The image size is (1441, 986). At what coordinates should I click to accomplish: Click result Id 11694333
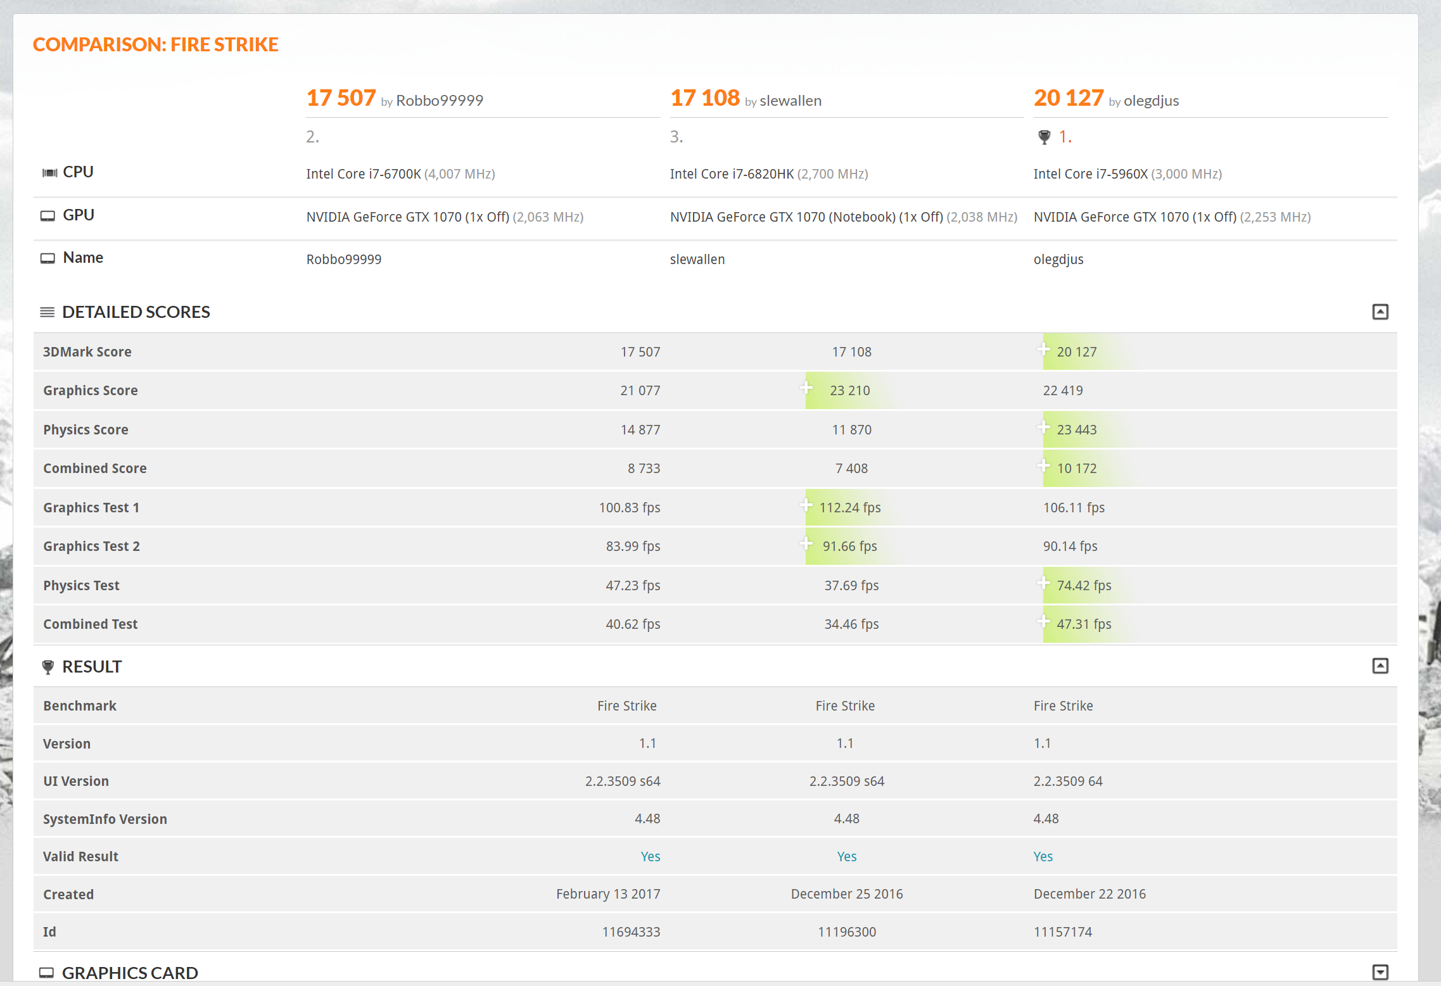click(631, 932)
